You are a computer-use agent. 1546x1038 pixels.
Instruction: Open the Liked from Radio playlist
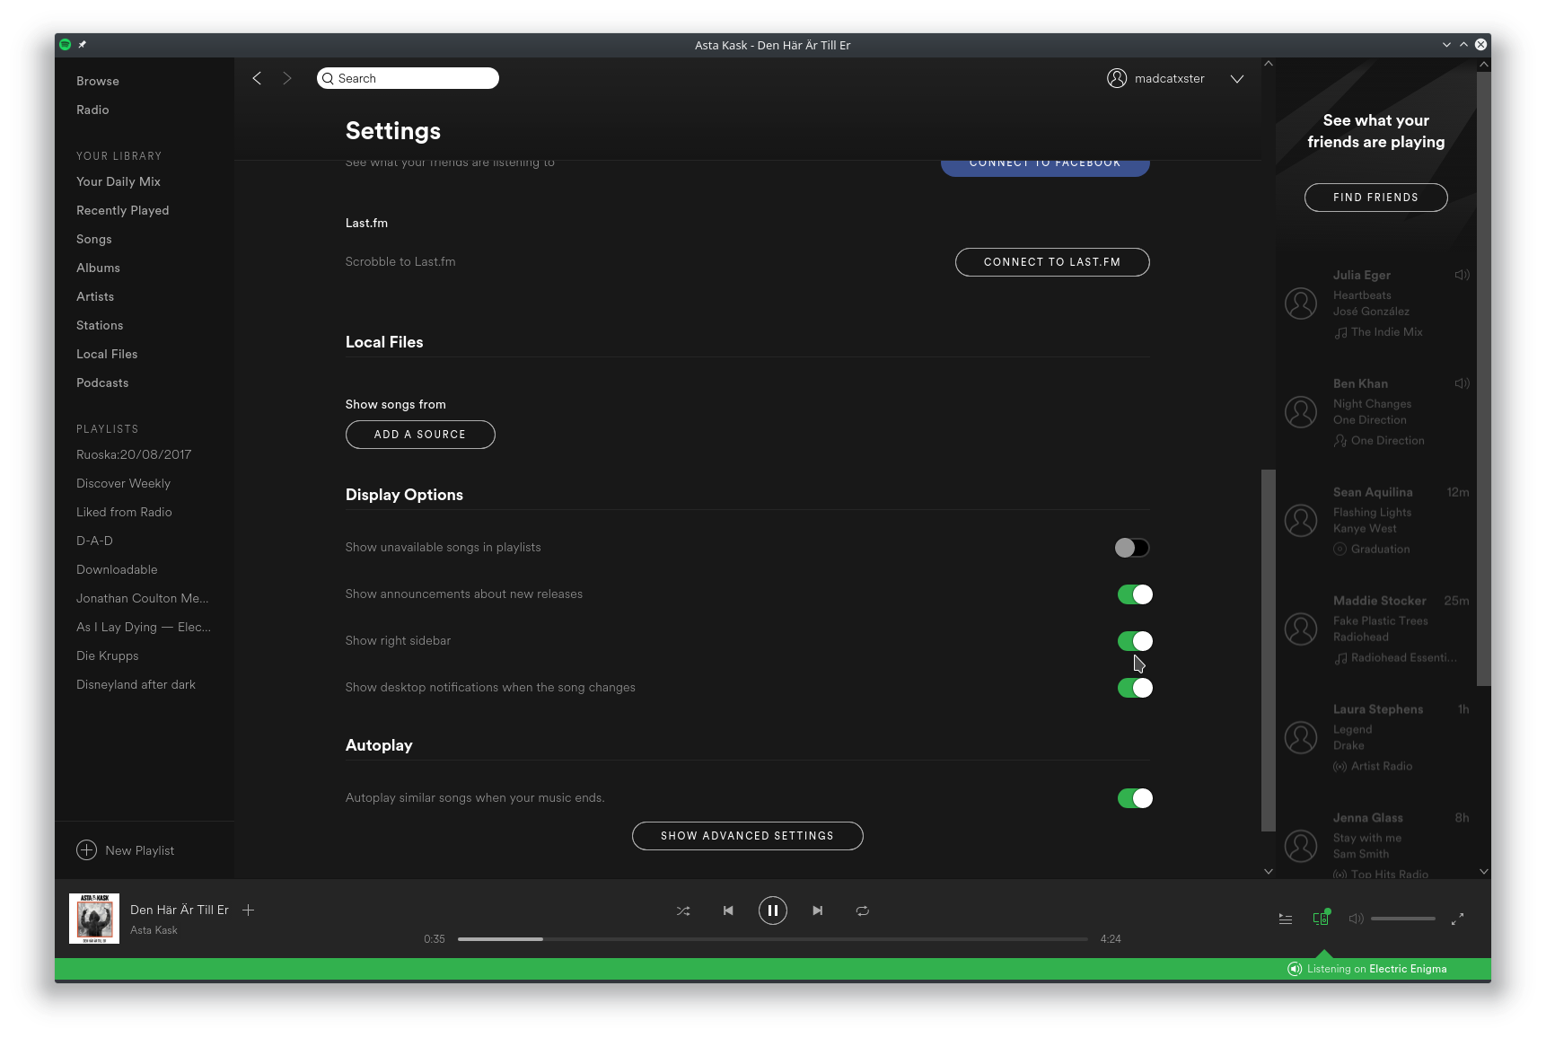click(124, 512)
